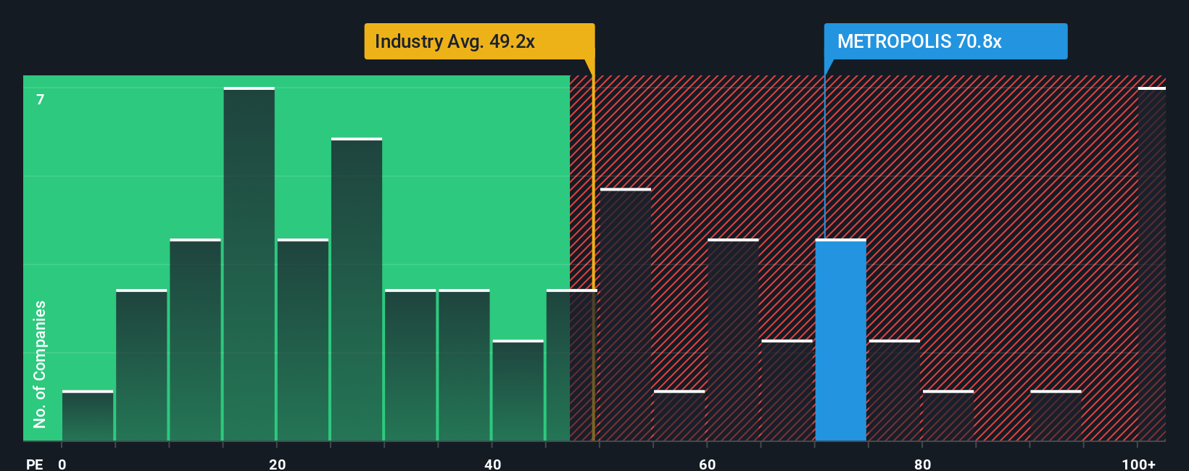This screenshot has height=471, width=1189.
Task: Click the Industry Avg. 49.2x label
Action: click(479, 41)
